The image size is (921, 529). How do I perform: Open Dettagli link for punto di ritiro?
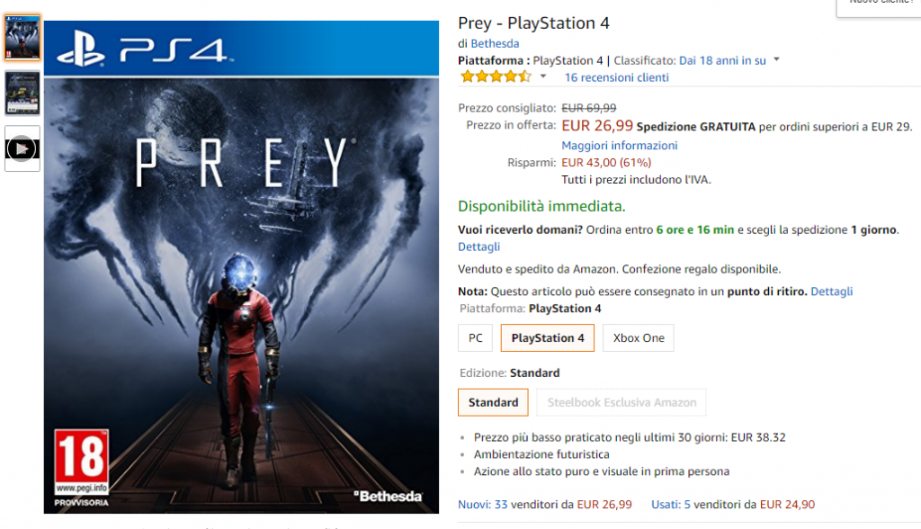click(x=831, y=291)
